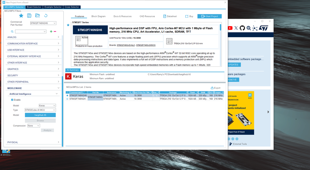Click the ST logo in the background window
This screenshot has height=170, width=310.
coord(264,28)
